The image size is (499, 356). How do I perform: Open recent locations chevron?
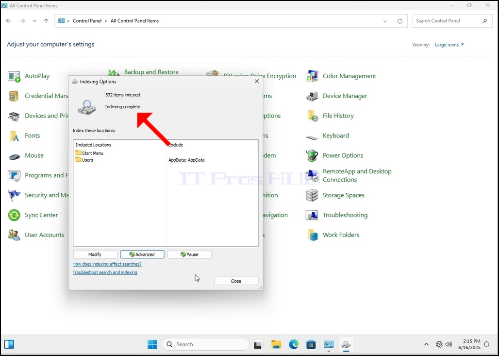[x=34, y=21]
